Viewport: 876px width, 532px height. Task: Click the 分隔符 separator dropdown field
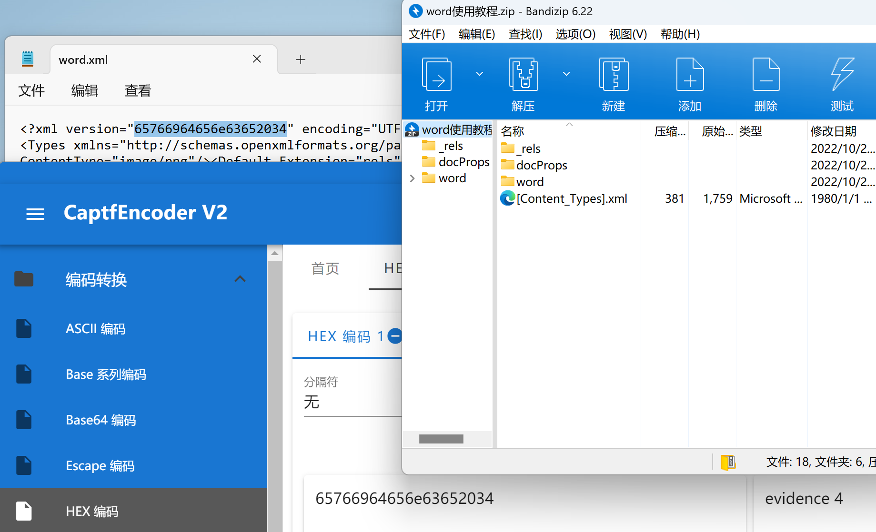tap(352, 403)
